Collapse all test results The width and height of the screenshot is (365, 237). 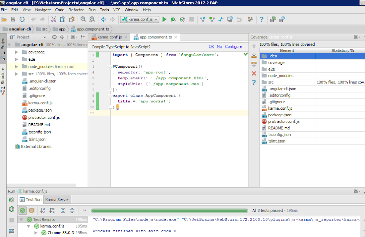72,210
